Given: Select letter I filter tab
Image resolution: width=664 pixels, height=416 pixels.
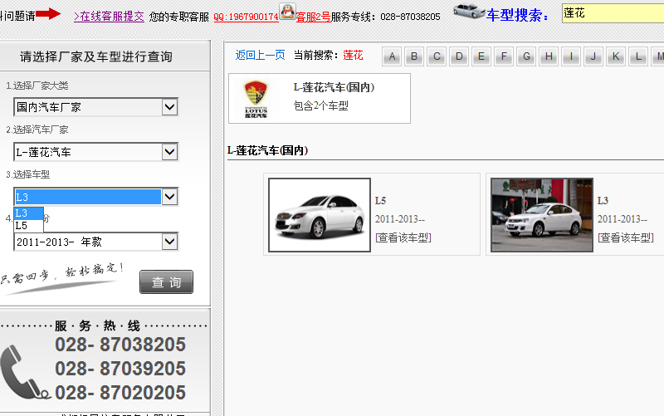Looking at the screenshot, I should tap(571, 56).
